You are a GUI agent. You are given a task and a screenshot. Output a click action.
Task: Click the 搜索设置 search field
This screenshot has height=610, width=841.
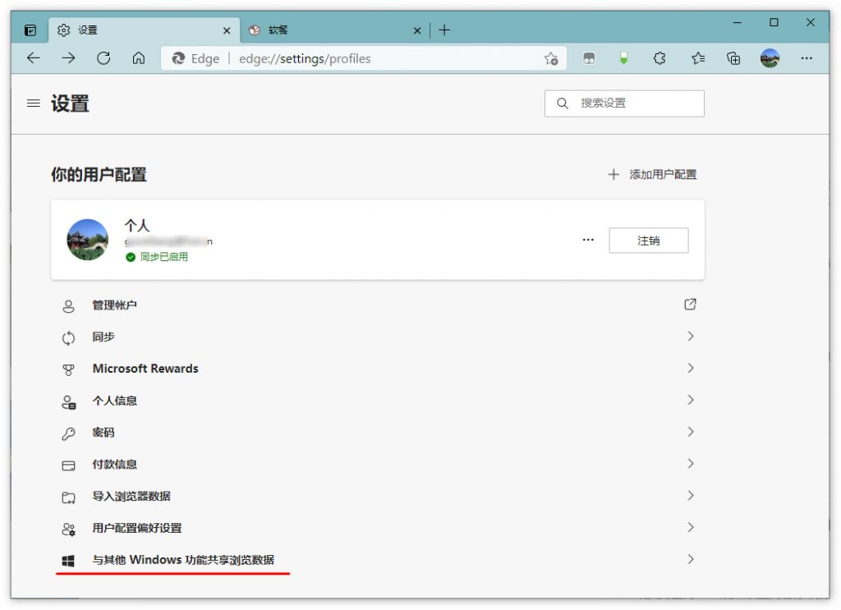coord(632,103)
